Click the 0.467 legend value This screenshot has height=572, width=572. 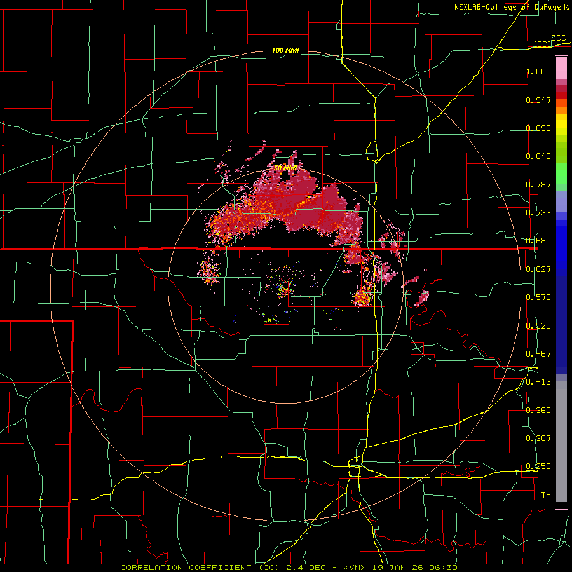pos(538,354)
